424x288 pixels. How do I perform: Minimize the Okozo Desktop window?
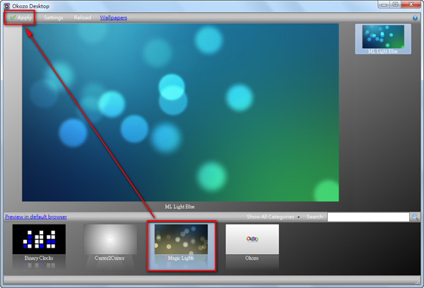(x=384, y=4)
